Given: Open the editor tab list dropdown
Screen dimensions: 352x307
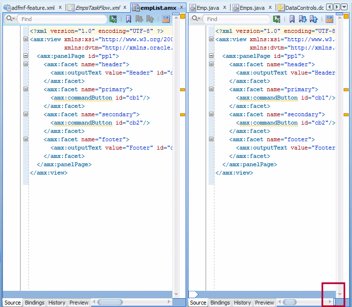Looking at the screenshot, I should coord(344,7).
